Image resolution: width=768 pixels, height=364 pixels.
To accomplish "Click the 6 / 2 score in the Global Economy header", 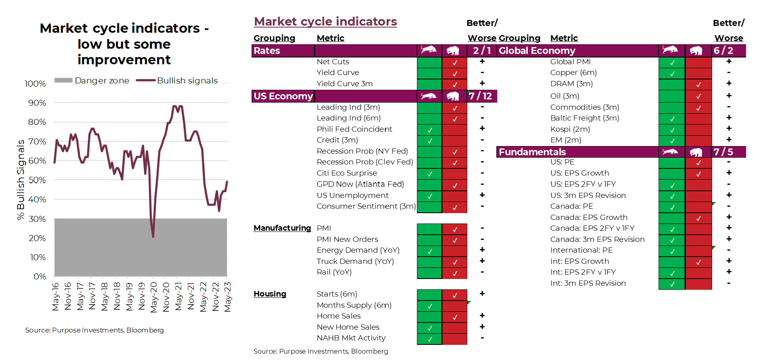I will (724, 51).
